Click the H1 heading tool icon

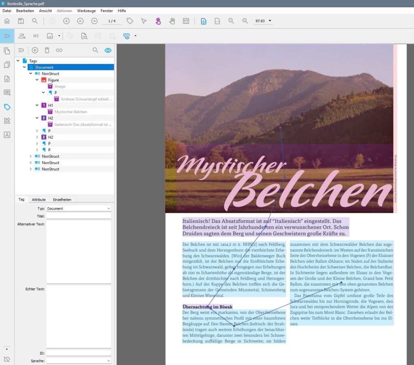click(x=36, y=36)
